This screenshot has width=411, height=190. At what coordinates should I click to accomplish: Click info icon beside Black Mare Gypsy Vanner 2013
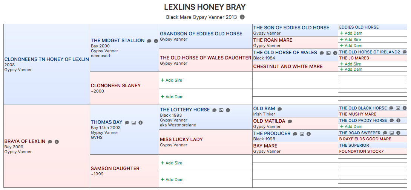click(x=242, y=17)
